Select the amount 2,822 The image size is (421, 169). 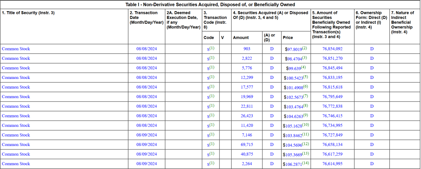tap(247, 58)
